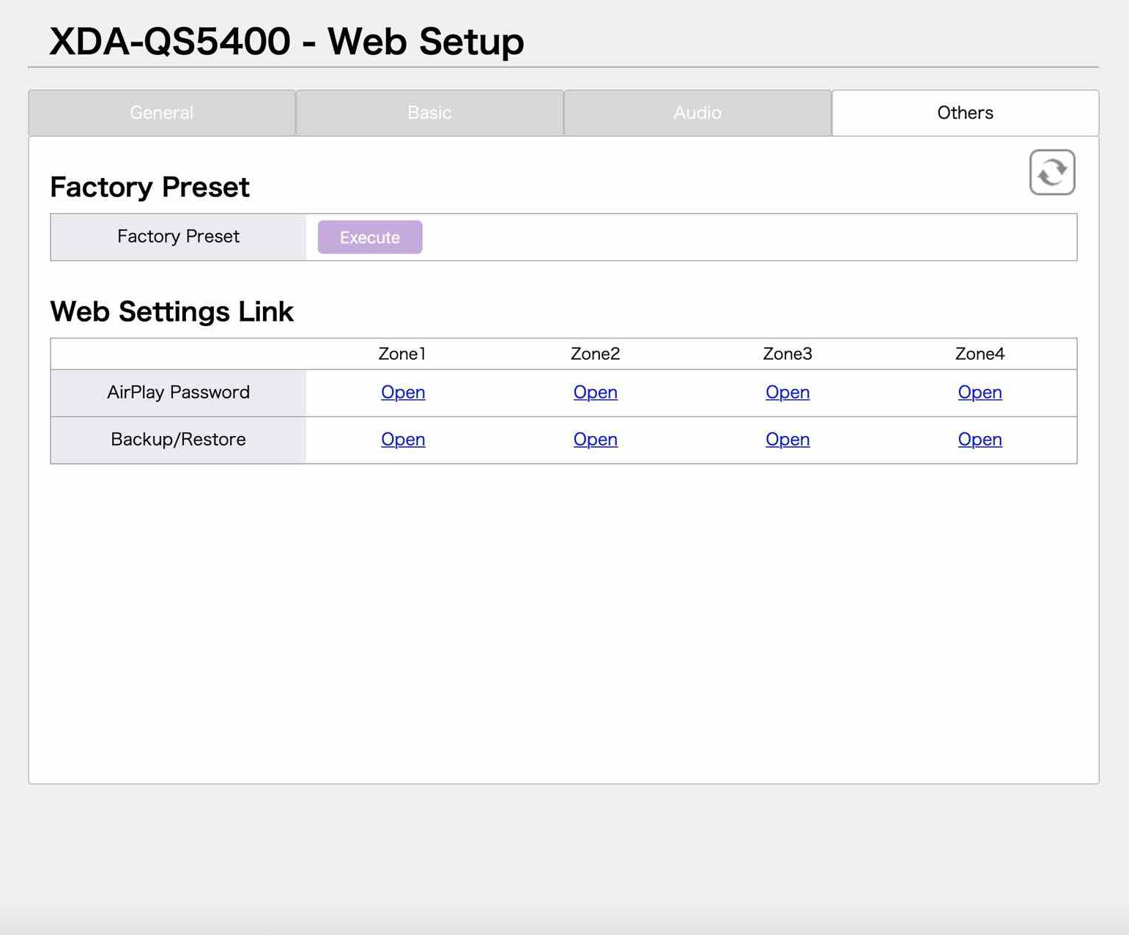Open the Audio tab

point(697,113)
